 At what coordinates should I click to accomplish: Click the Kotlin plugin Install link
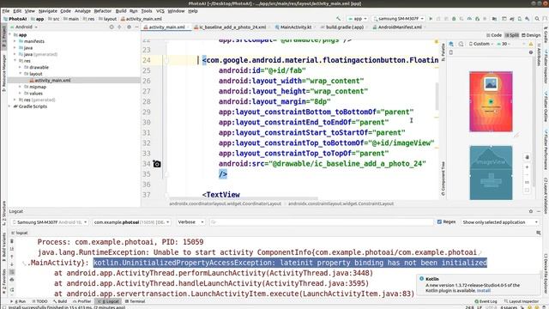484,290
